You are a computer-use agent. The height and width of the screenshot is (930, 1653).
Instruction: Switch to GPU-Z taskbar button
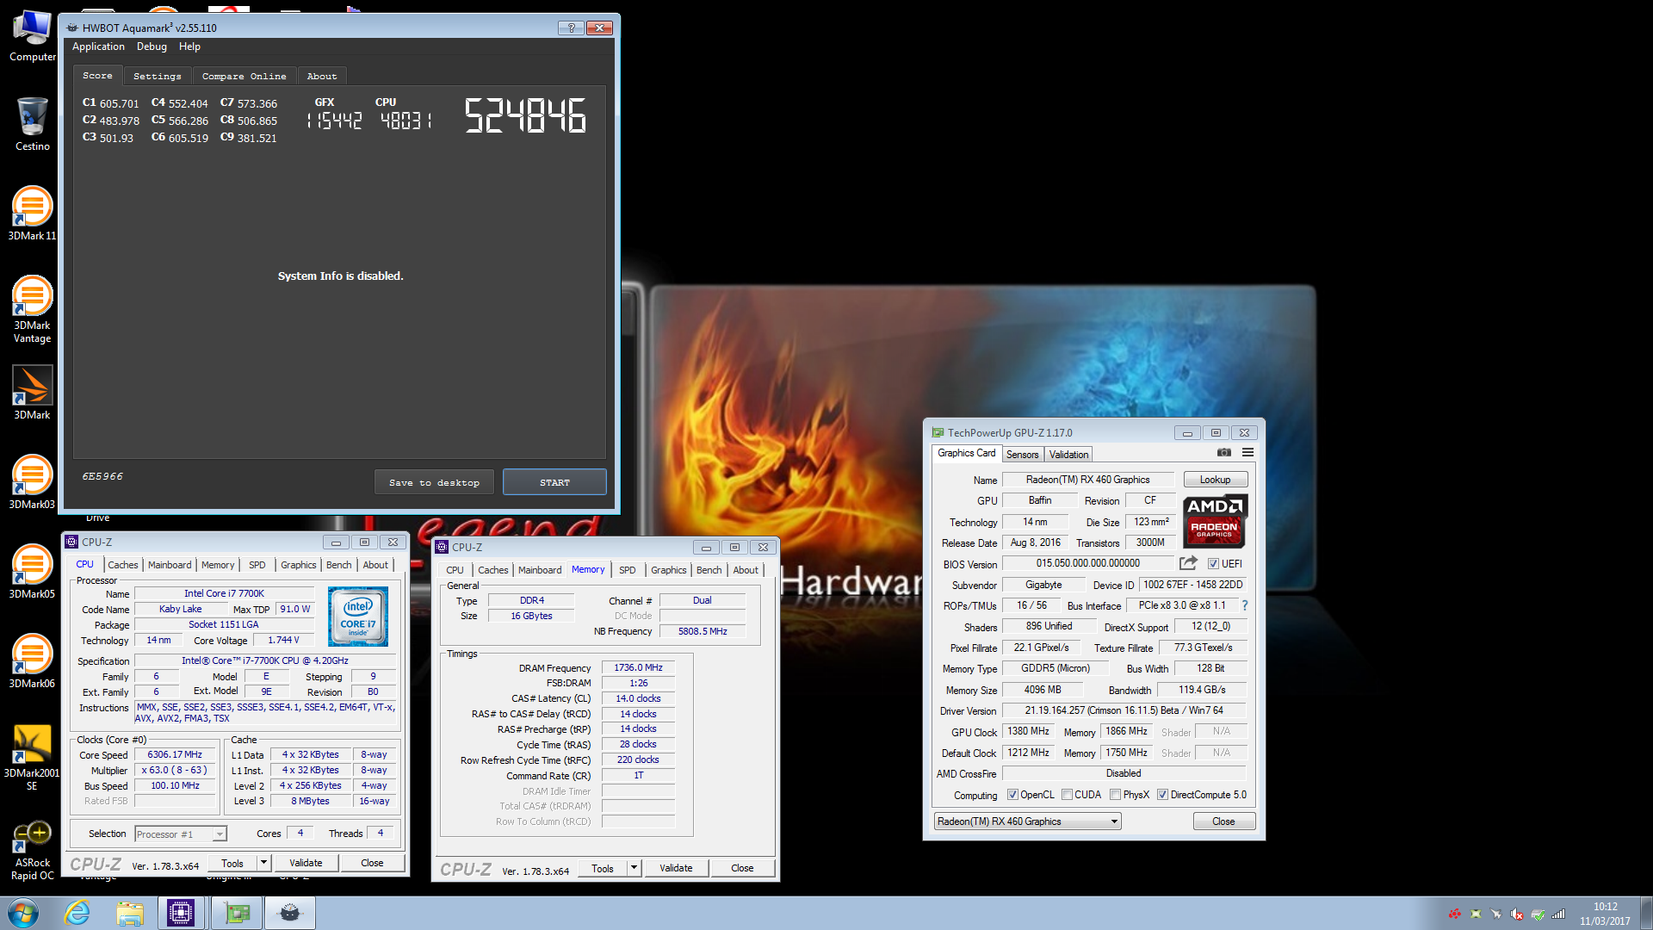(236, 913)
